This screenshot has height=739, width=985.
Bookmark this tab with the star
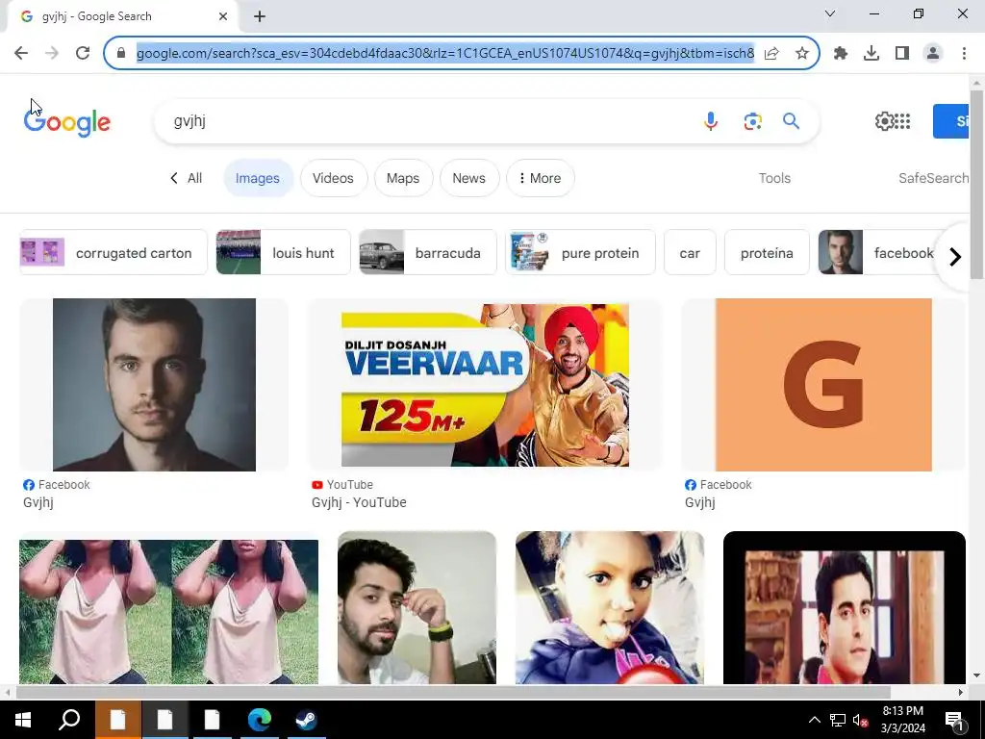tap(802, 53)
